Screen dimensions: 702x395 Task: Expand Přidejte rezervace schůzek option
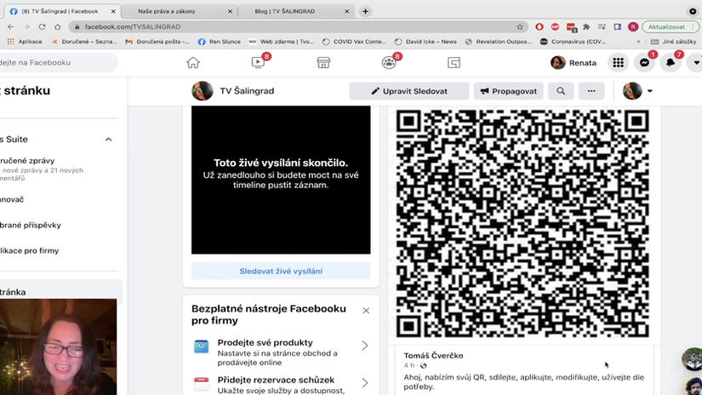click(x=365, y=383)
